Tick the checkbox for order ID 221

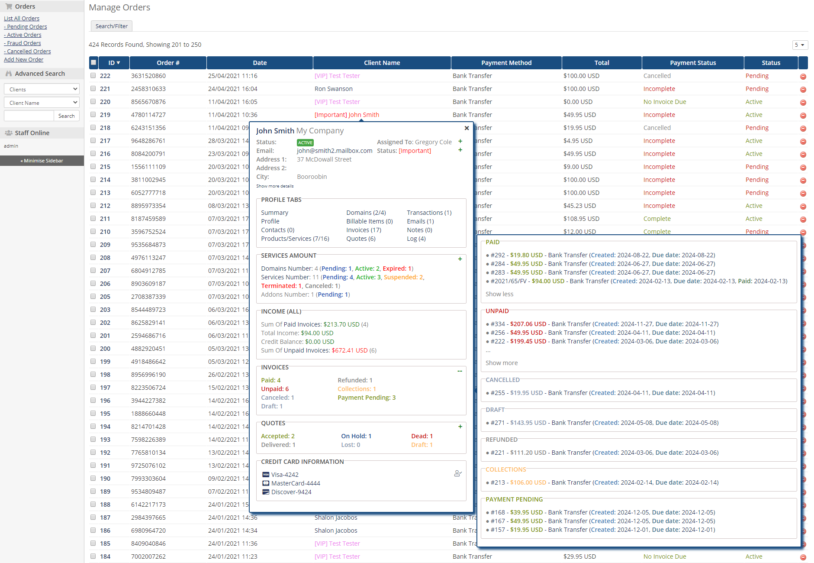coord(93,88)
